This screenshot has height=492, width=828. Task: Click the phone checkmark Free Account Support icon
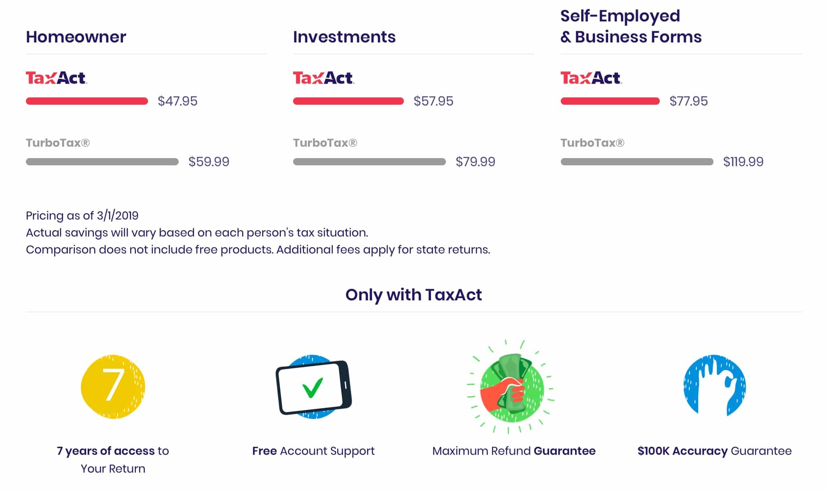pos(314,387)
